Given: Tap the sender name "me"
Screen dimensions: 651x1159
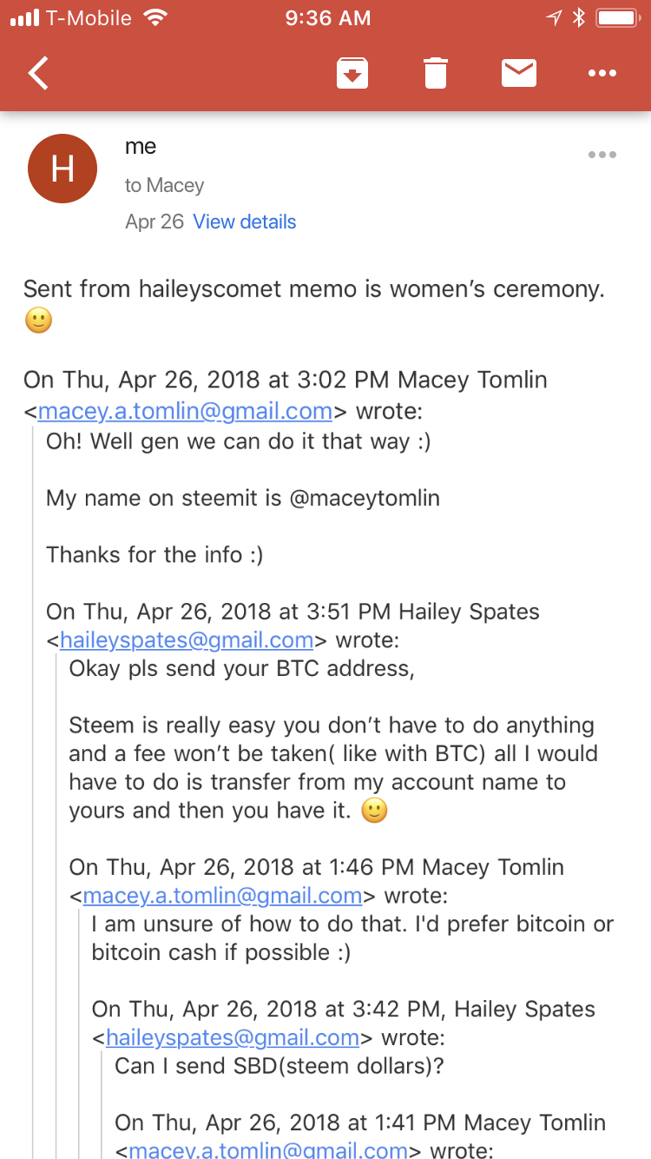Looking at the screenshot, I should coord(141,147).
